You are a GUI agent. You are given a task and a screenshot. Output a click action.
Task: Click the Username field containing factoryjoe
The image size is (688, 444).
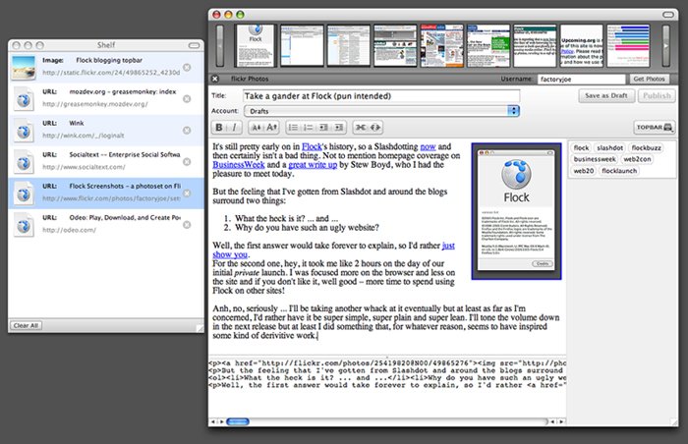(x=581, y=79)
